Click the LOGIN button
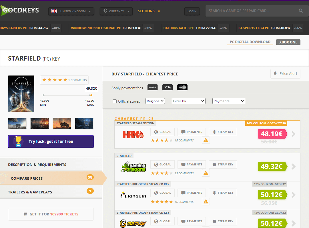The height and width of the screenshot is (228, 309). pos(192,11)
